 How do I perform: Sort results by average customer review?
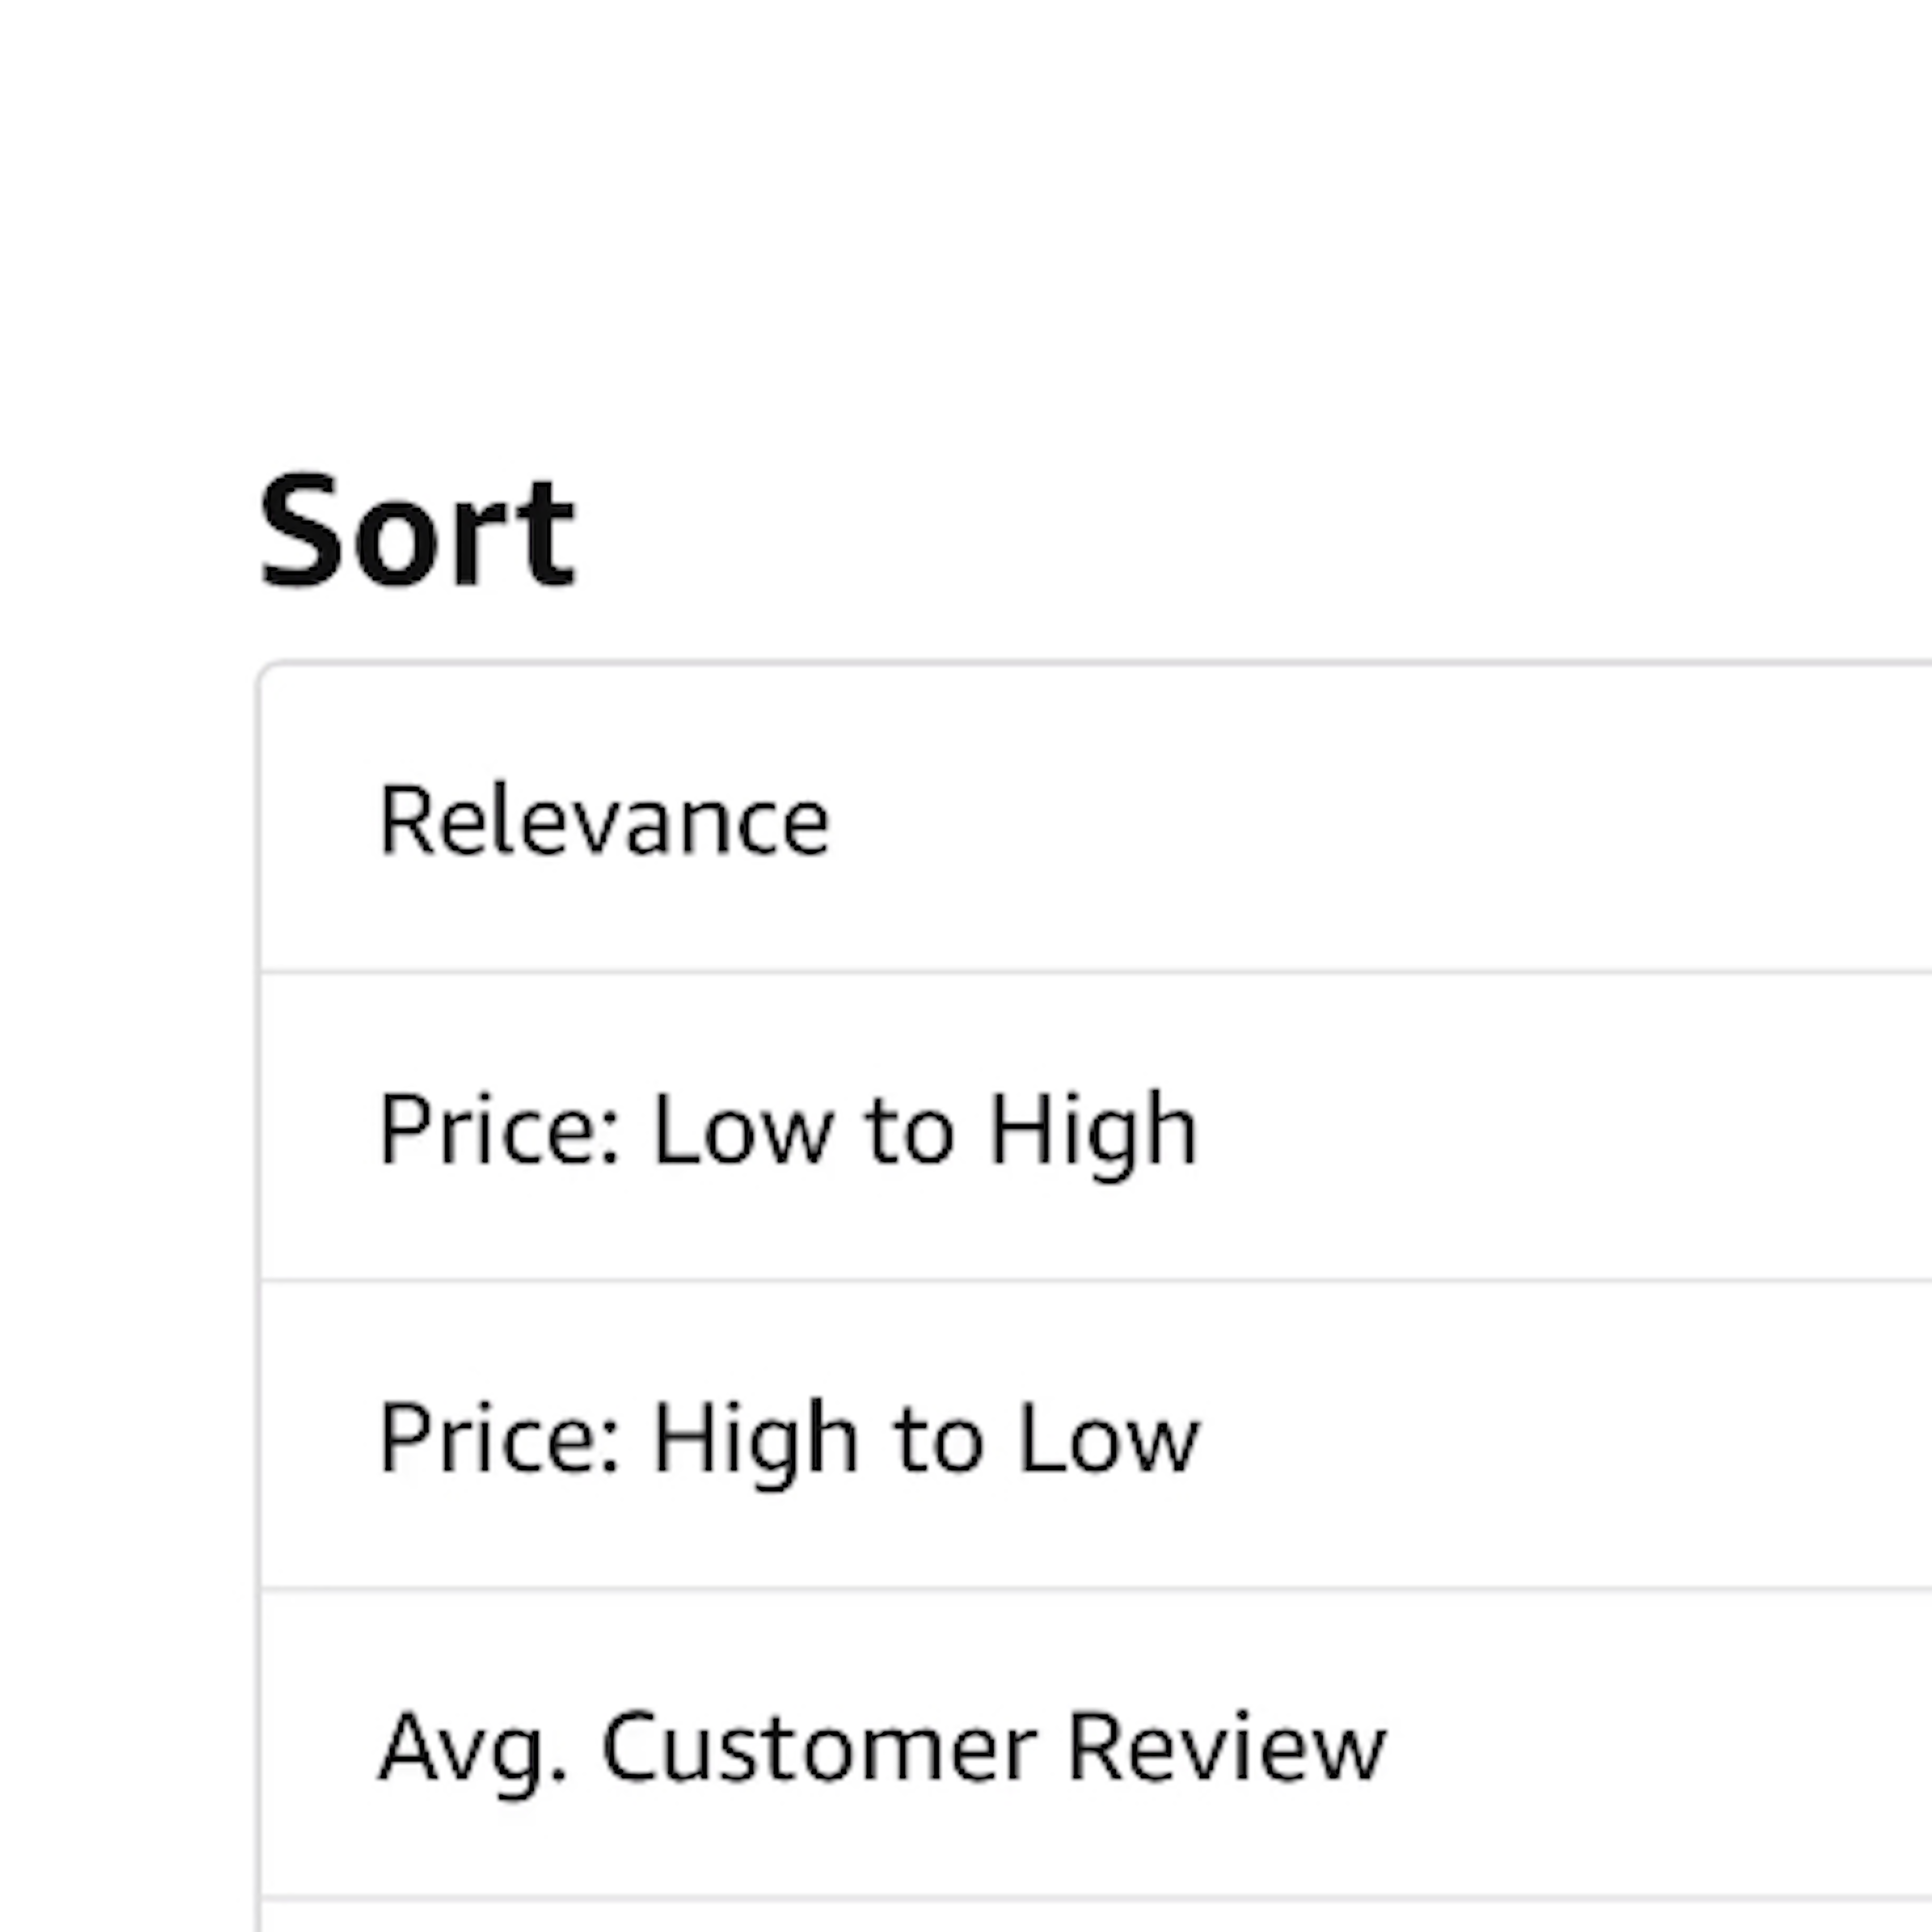click(882, 1746)
